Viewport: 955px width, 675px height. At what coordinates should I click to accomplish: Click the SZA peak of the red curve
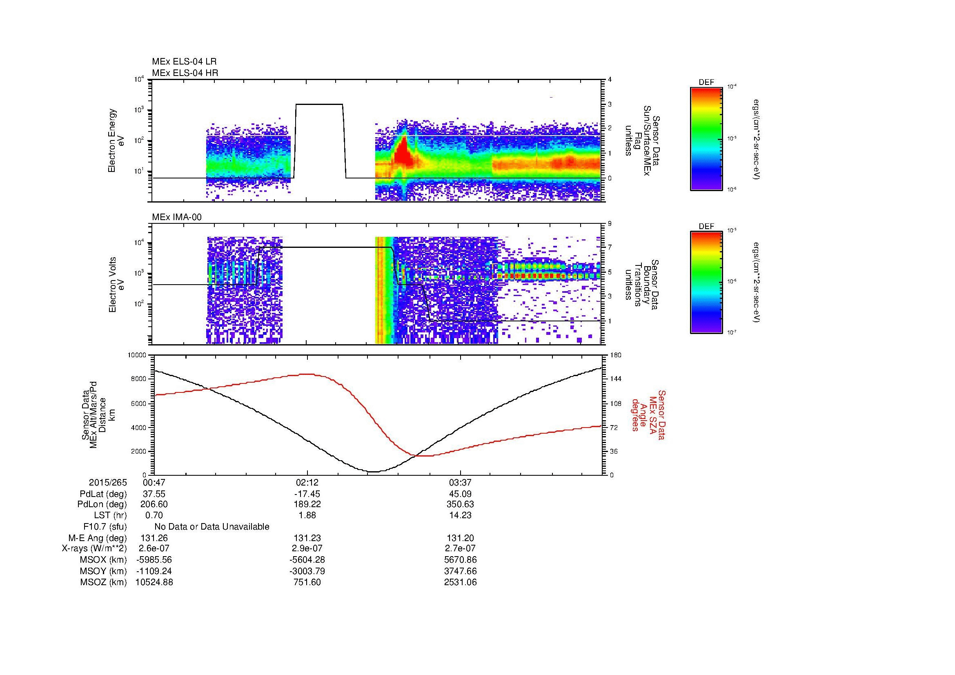(x=307, y=374)
